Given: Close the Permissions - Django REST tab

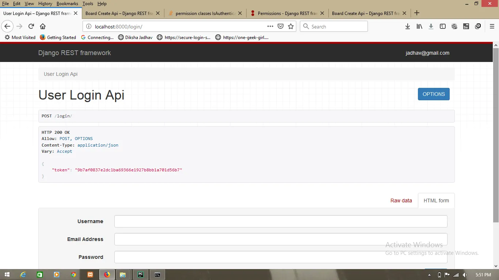Looking at the screenshot, I should tap(322, 13).
